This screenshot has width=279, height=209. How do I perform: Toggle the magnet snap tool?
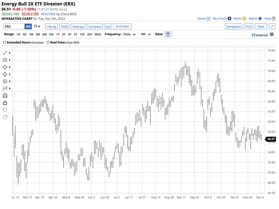tap(5, 96)
